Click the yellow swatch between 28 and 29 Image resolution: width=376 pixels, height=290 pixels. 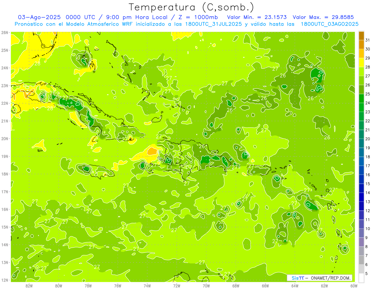point(361,63)
